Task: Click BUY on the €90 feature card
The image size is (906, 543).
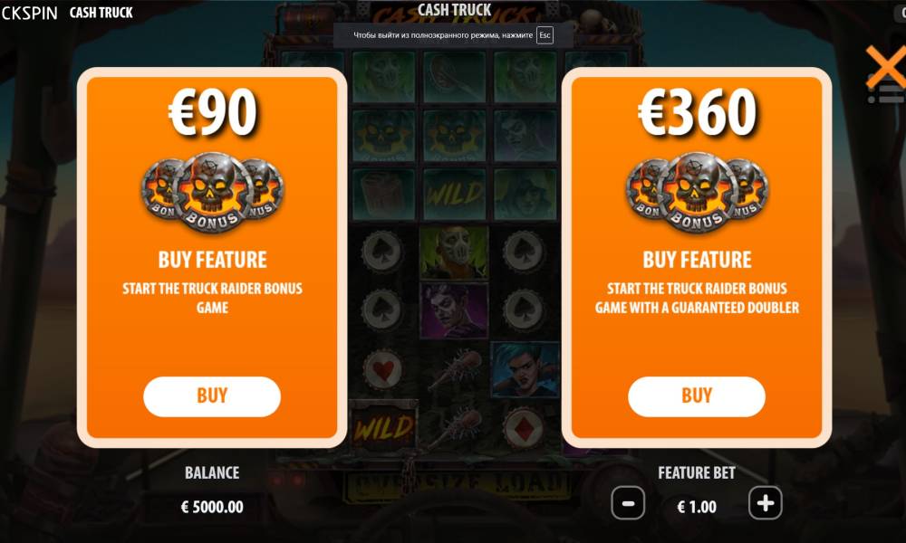Action: coord(212,396)
